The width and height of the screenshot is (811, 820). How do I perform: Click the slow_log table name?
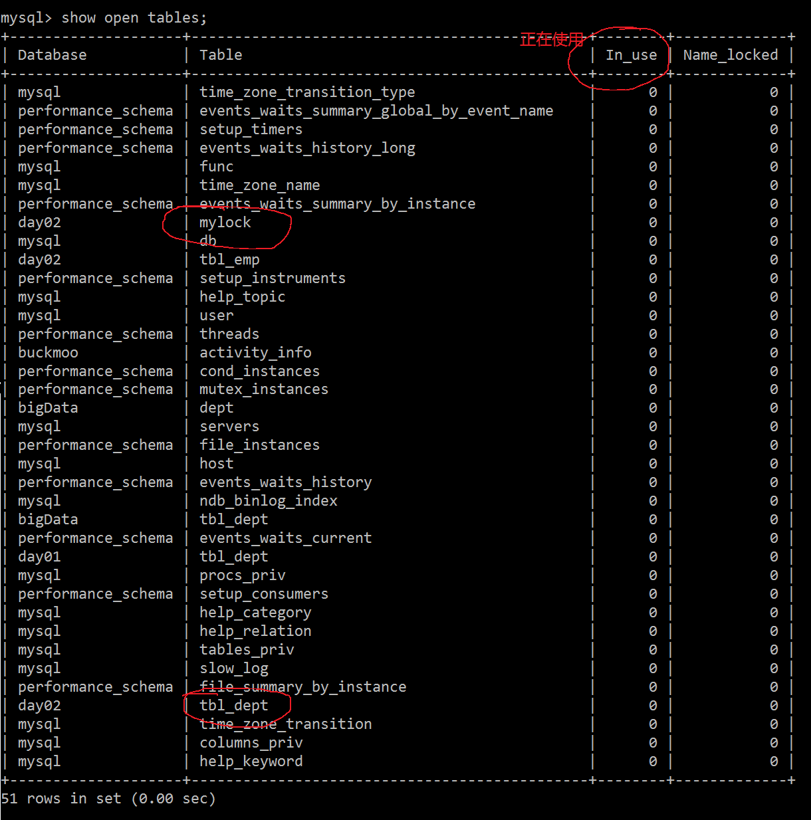click(234, 668)
